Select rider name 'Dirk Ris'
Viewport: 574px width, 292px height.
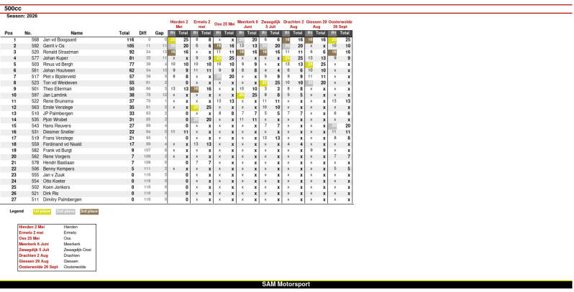50,194
